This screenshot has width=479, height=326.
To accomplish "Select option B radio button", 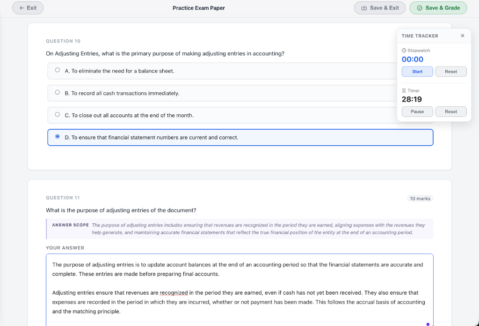I will pyautogui.click(x=58, y=92).
